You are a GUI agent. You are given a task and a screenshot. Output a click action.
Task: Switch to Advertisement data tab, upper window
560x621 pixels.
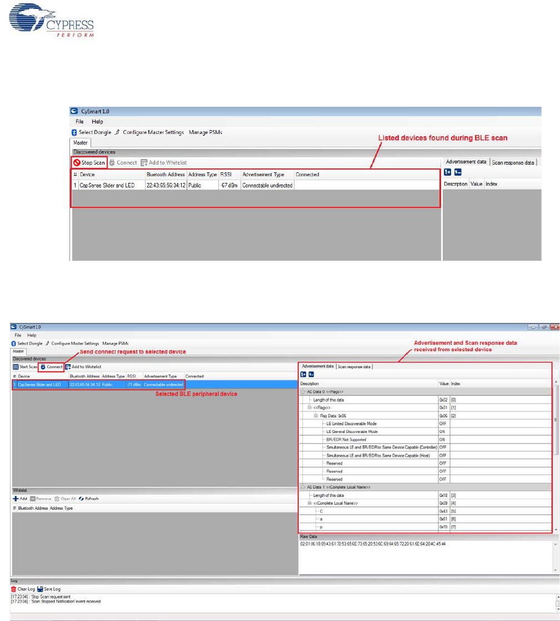click(466, 162)
